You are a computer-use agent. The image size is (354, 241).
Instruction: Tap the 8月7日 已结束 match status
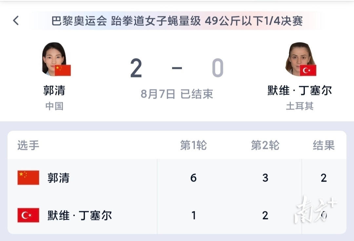pyautogui.click(x=177, y=94)
